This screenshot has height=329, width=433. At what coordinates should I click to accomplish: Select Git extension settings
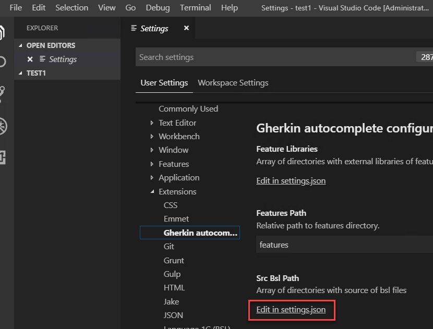[x=169, y=247]
